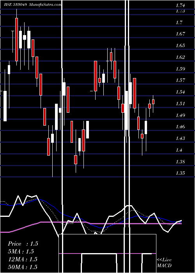The image size is (195, 273).
Task: Click the 1.46 price axis label
Action: pyautogui.click(x=180, y=127)
